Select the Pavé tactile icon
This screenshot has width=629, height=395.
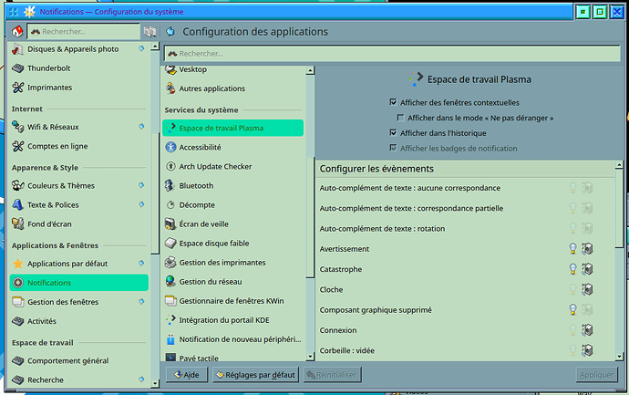(x=170, y=358)
